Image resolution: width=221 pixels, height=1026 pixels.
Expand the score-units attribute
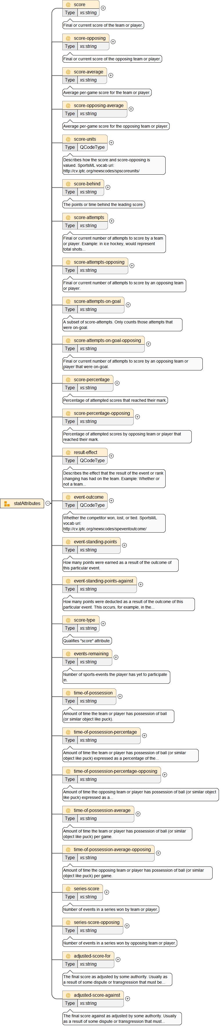tap(111, 143)
